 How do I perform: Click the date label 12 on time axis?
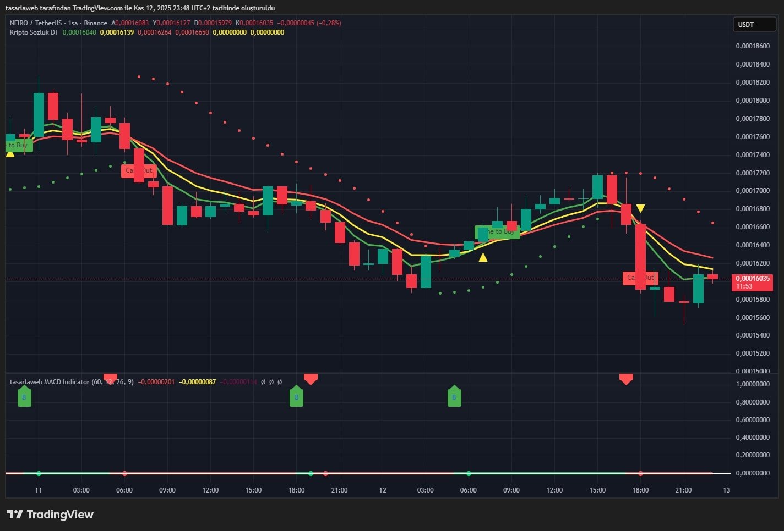coord(383,490)
